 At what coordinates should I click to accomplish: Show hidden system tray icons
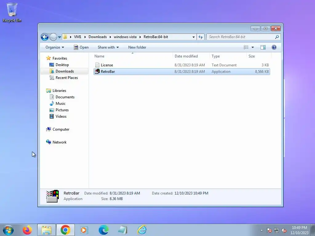pyautogui.click(x=261, y=230)
